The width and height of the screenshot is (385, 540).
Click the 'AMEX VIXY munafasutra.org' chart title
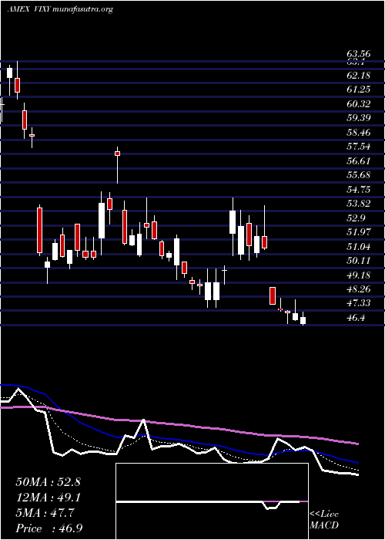click(60, 9)
